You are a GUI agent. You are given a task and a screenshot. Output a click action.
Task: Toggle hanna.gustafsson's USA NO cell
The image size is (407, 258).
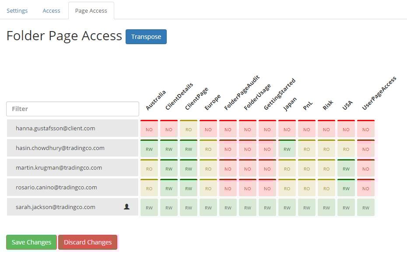(x=346, y=129)
